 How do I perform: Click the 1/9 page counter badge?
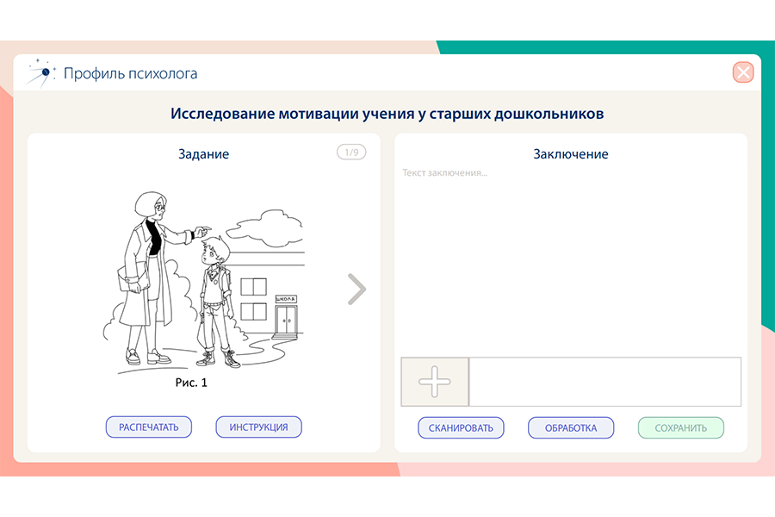(x=351, y=153)
